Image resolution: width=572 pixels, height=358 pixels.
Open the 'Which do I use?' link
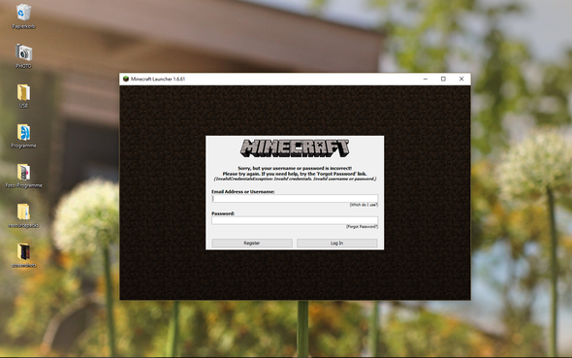pyautogui.click(x=364, y=205)
